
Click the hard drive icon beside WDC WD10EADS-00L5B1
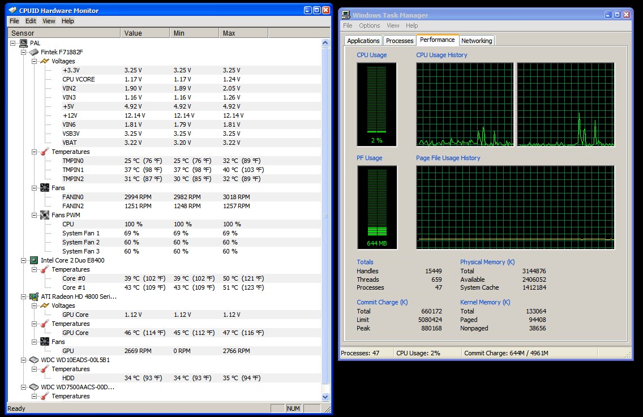(x=34, y=360)
